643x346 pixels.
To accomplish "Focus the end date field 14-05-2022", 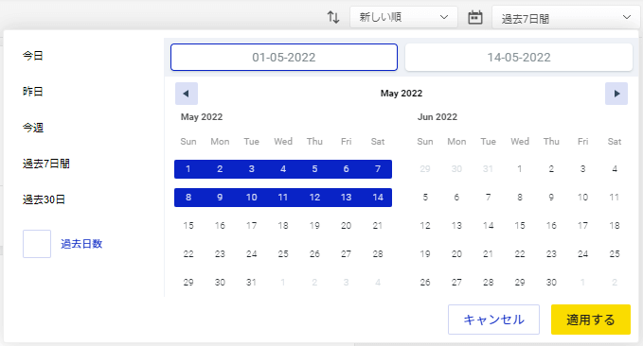I will 519,58.
